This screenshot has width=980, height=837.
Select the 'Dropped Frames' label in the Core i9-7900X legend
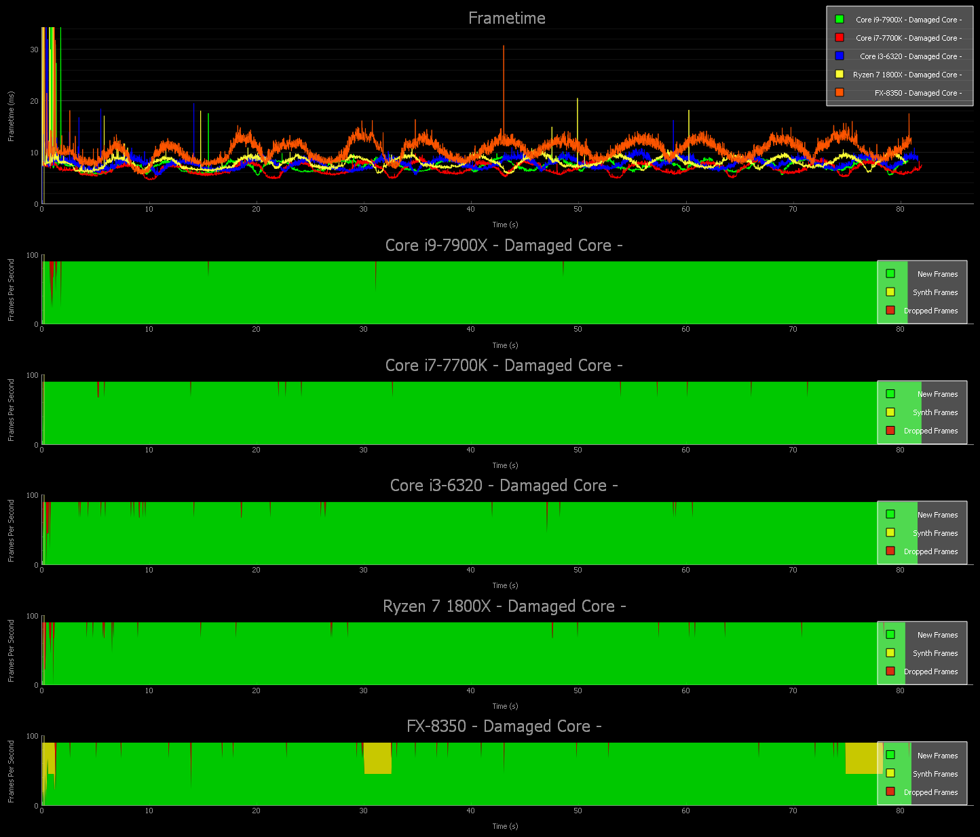[930, 311]
